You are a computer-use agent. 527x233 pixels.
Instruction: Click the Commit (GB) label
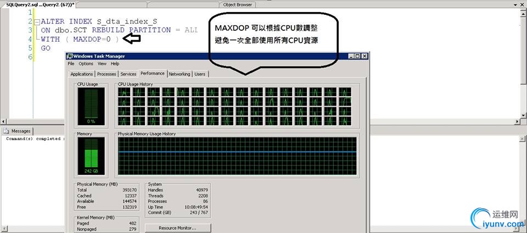pos(160,213)
